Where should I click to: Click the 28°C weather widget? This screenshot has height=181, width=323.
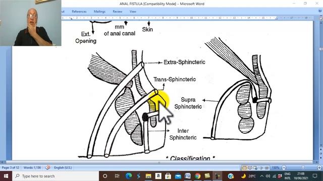tap(249, 176)
